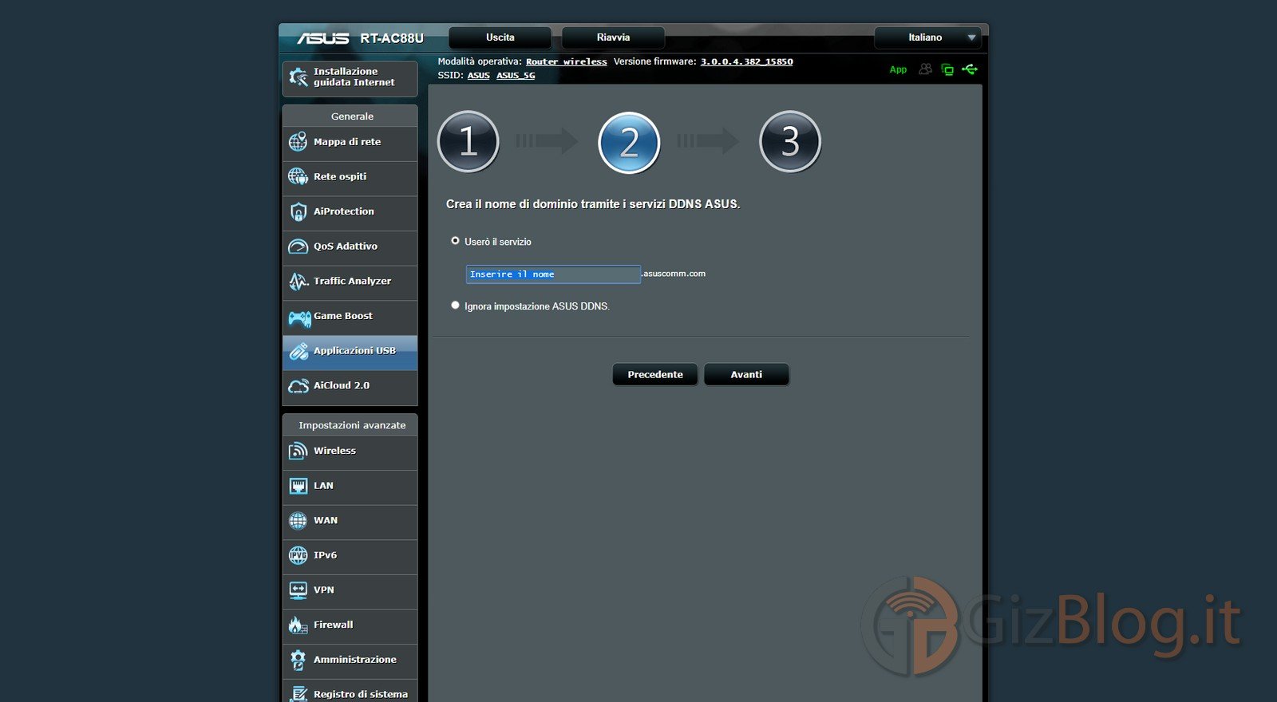Image resolution: width=1277 pixels, height=702 pixels.
Task: Select 'Ignora impostazione ASUS DDNS' radio button
Action: pos(455,306)
